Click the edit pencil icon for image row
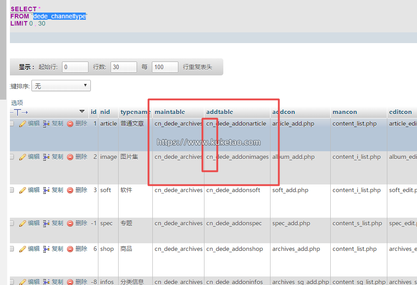Viewport: 417px width, 285px height. (x=22, y=157)
